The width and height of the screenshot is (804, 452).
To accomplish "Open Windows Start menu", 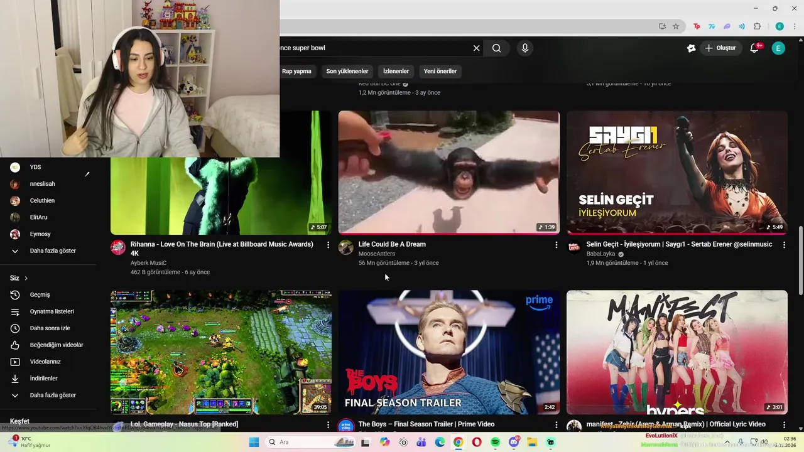I will click(x=254, y=442).
